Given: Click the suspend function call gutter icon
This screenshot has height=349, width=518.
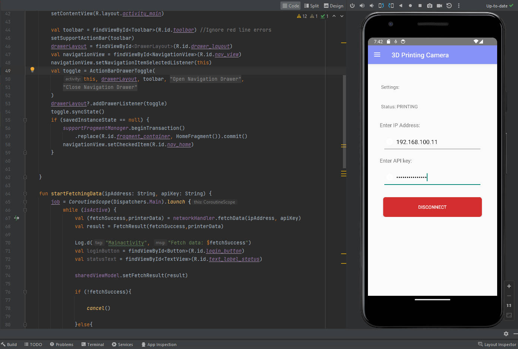Looking at the screenshot, I should [17, 218].
